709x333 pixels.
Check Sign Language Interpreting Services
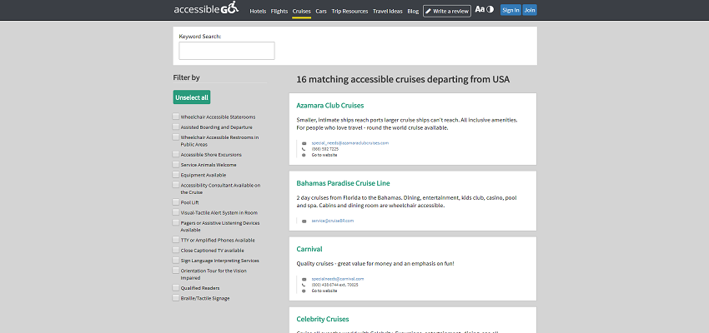(x=176, y=261)
